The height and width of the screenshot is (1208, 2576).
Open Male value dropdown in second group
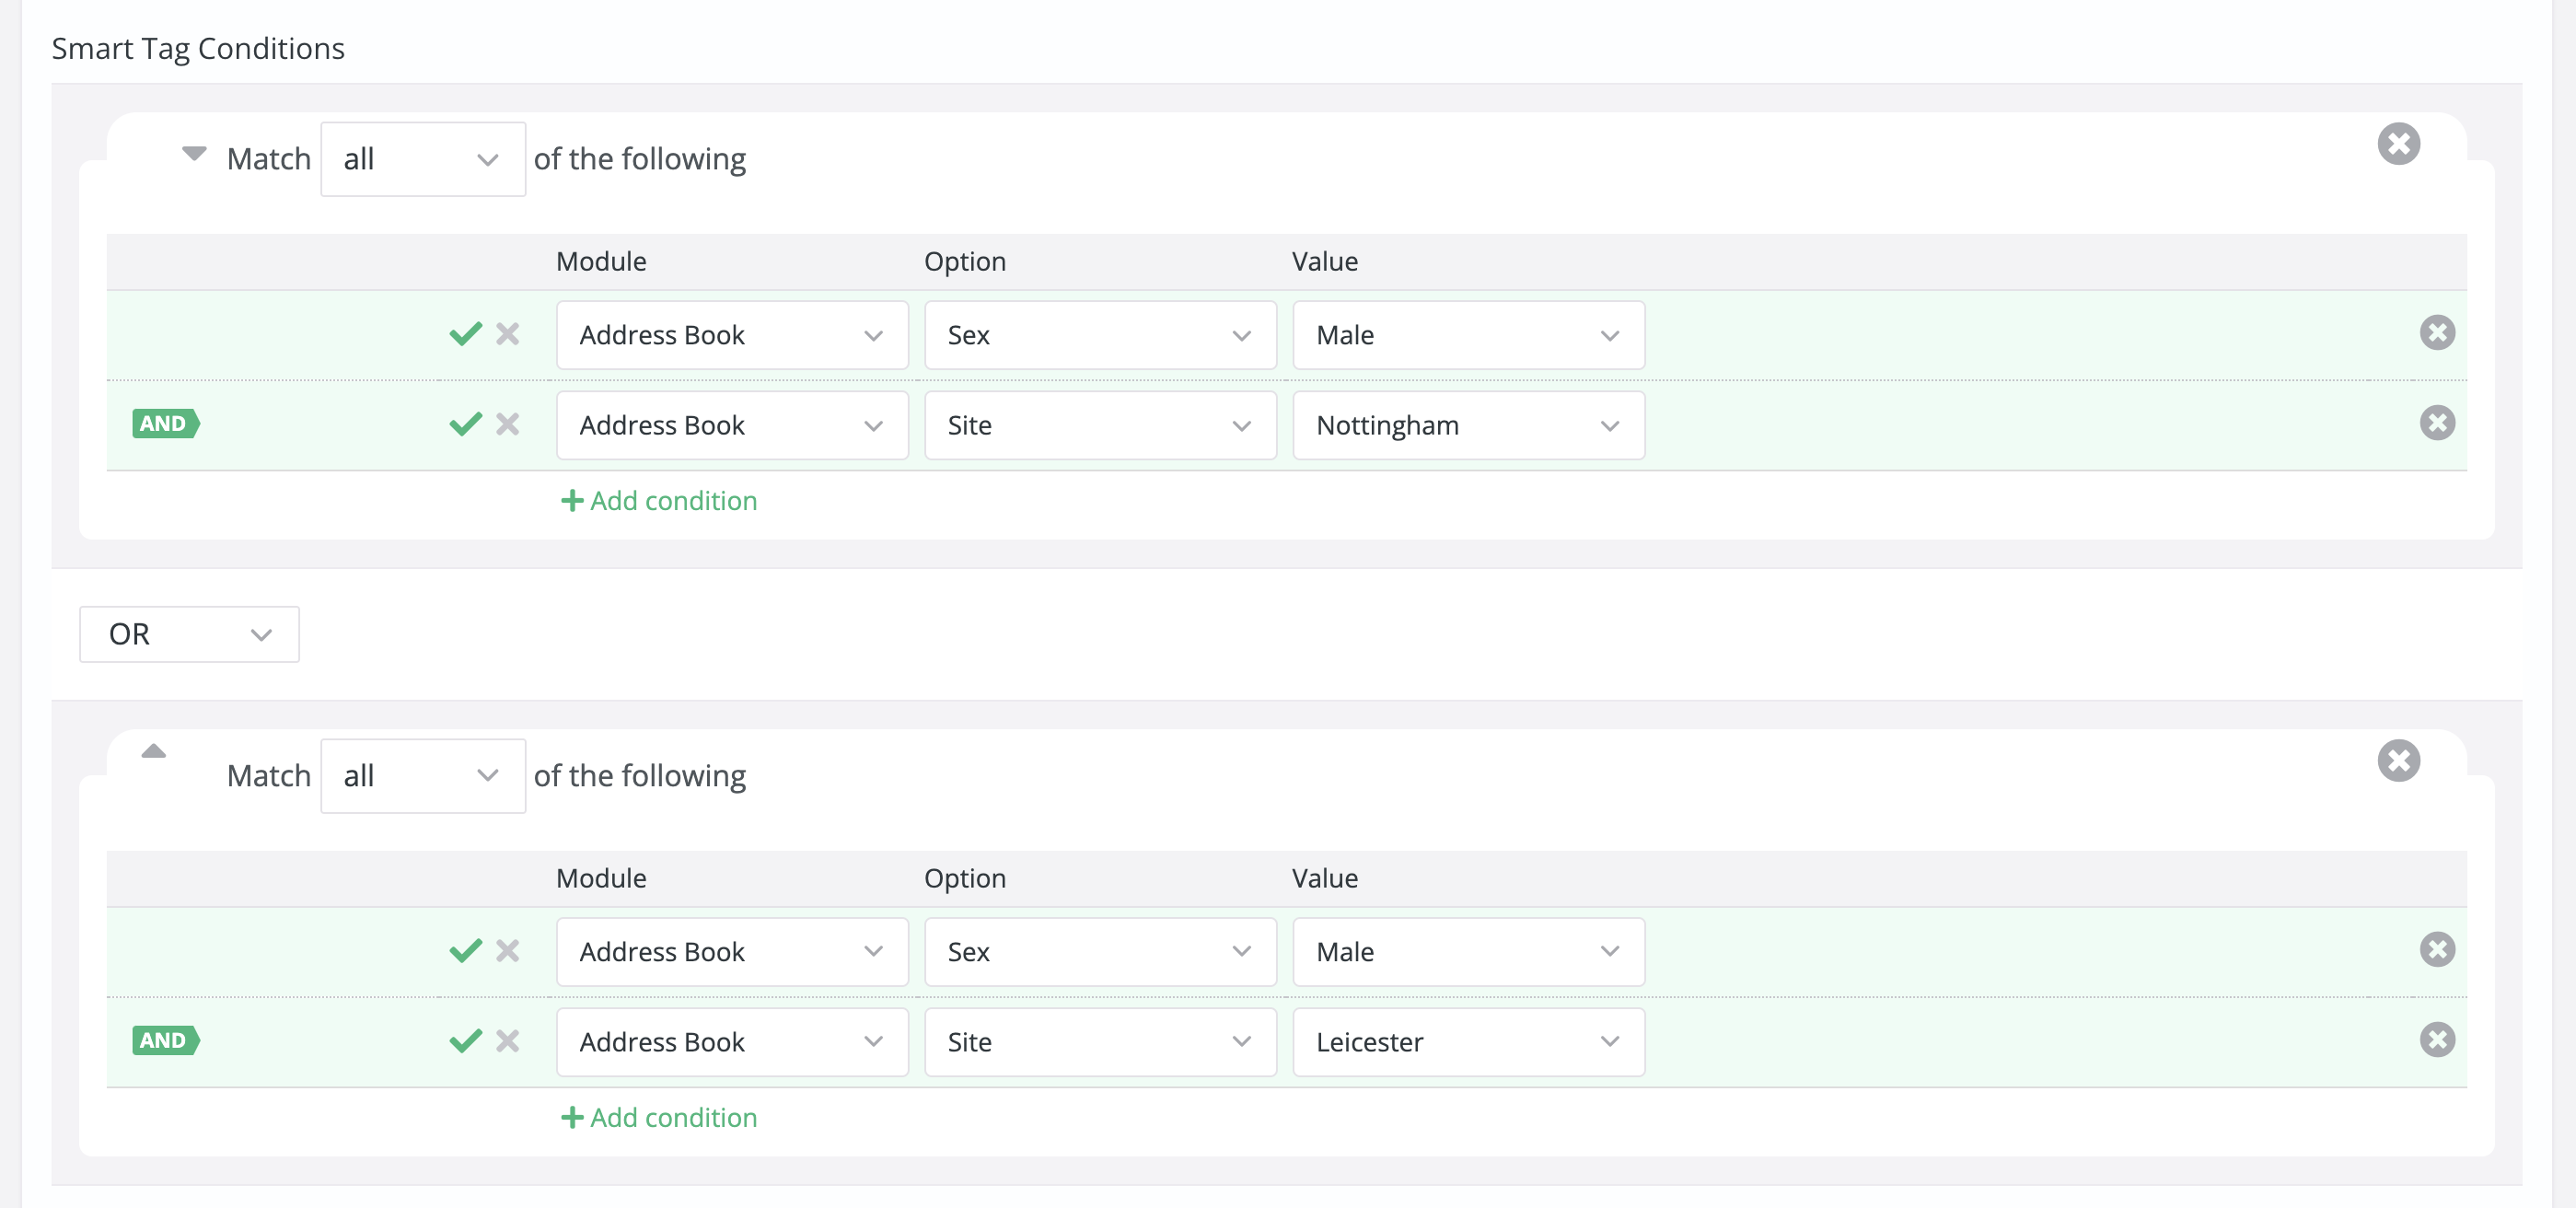click(x=1468, y=952)
